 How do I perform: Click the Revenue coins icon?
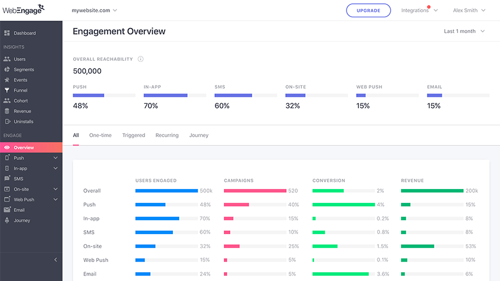7,111
